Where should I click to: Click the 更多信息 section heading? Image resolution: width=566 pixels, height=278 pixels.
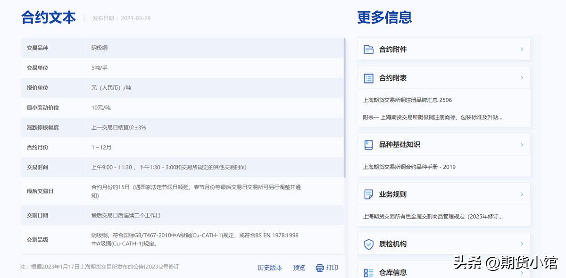[x=383, y=17]
